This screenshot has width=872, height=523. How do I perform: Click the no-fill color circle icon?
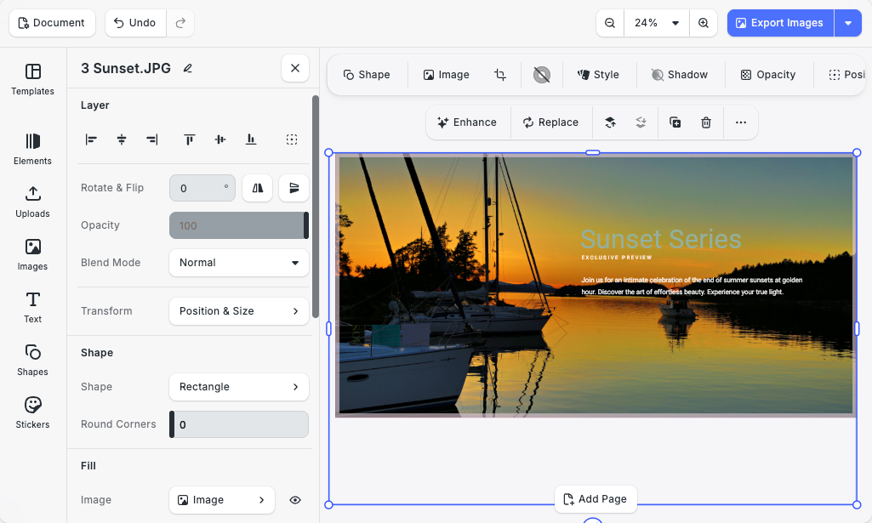click(542, 75)
